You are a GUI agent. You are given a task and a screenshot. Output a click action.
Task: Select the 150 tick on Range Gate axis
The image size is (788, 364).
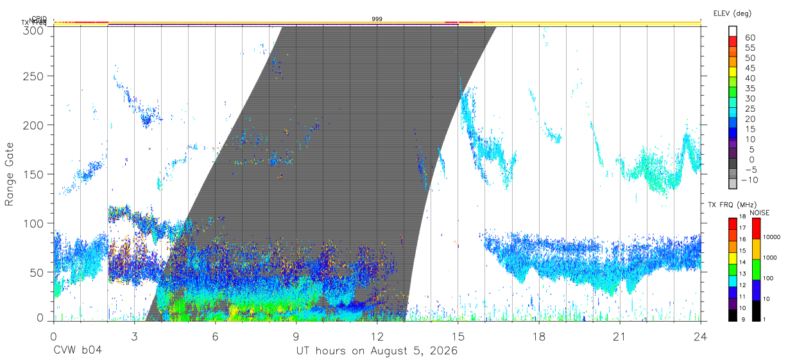pyautogui.click(x=33, y=174)
